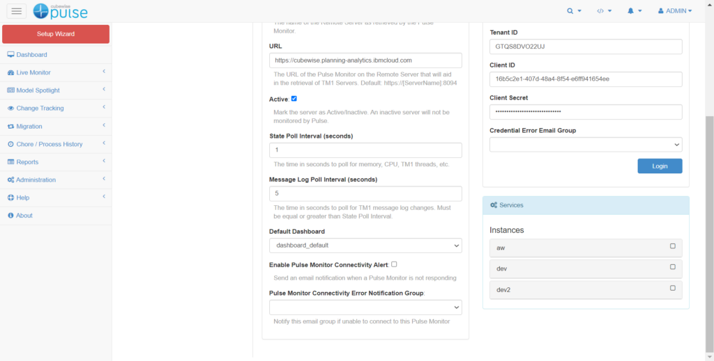
Task: Open Credential Error Email Group dropdown
Action: click(586, 144)
